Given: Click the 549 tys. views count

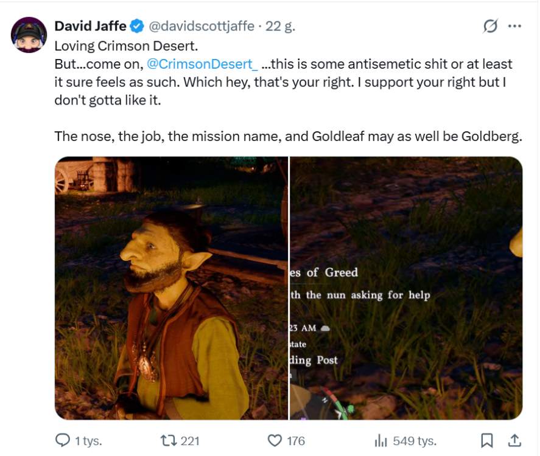Looking at the screenshot, I should [x=413, y=441].
